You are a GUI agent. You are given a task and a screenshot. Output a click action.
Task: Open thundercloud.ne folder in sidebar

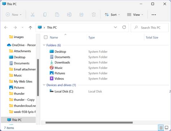pyautogui.click(x=25, y=106)
